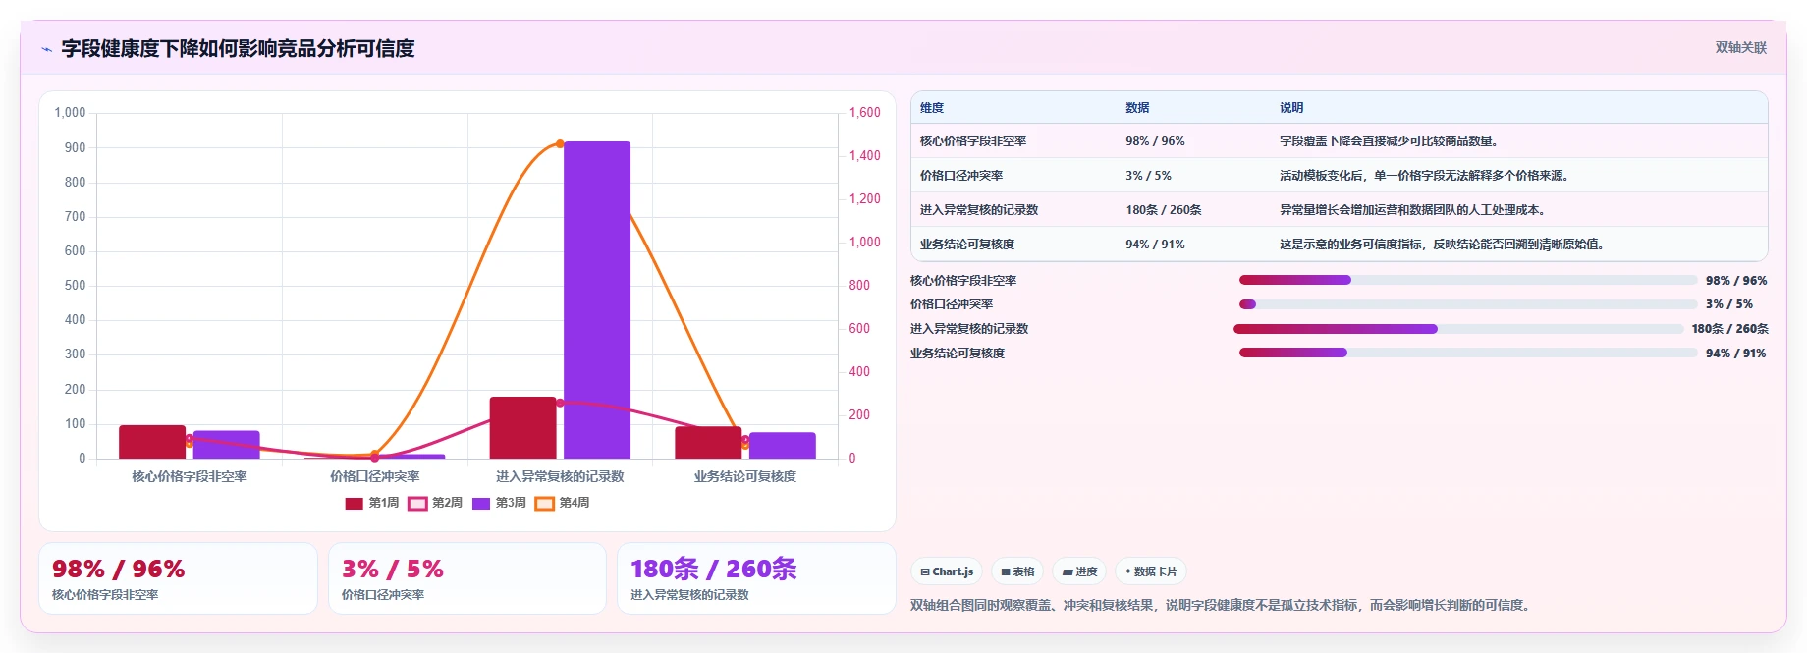Select the 核心价格字段非空率 table row cell
The width and height of the screenshot is (1807, 653).
click(x=1013, y=141)
